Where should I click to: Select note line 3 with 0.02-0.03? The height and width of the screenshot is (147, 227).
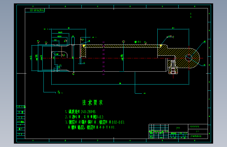tap(95, 122)
